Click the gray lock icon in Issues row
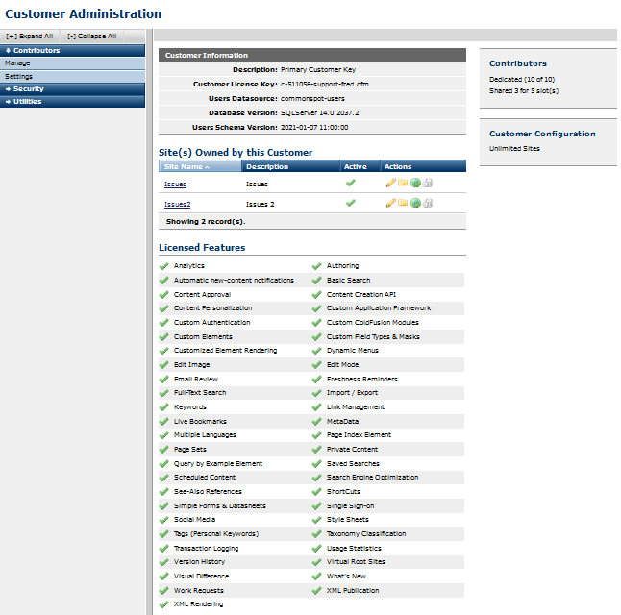 428,183
